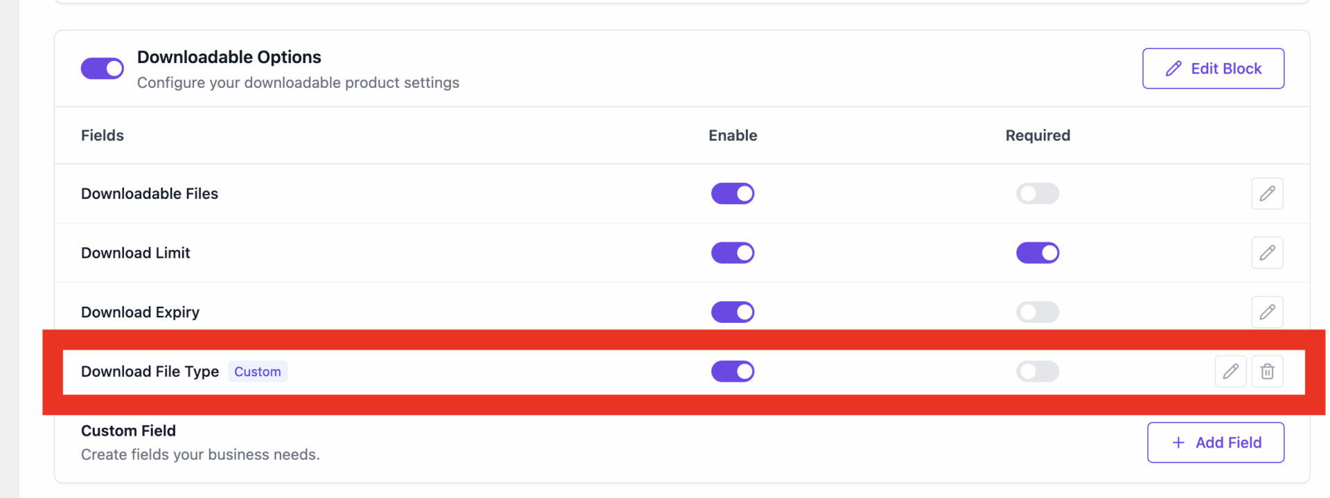Turn off Download Limit required toggle
The image size is (1330, 498).
click(1037, 253)
